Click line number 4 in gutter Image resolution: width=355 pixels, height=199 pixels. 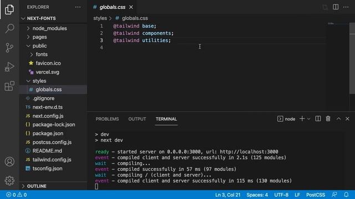coord(102,48)
